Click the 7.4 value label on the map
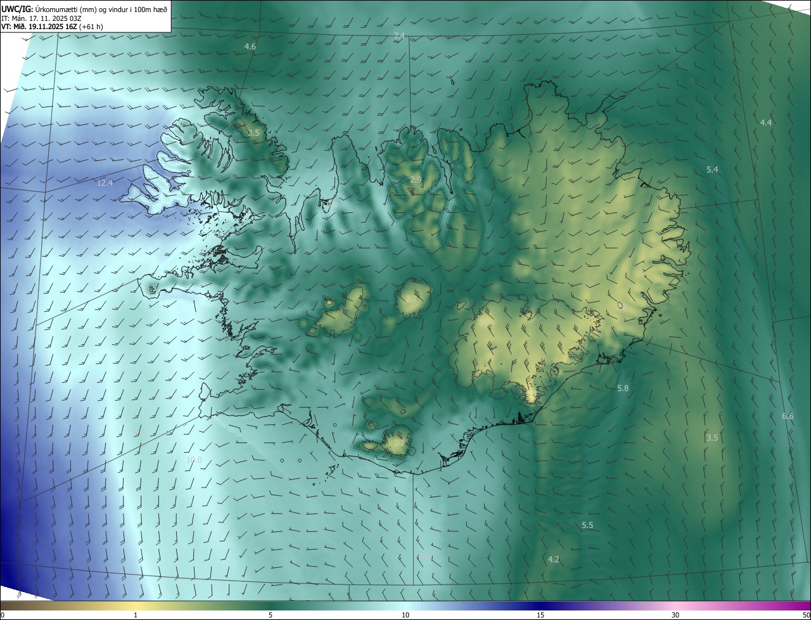The image size is (811, 620). [399, 36]
